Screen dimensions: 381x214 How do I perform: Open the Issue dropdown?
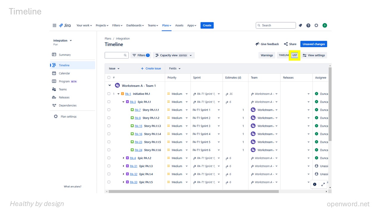click(x=114, y=68)
